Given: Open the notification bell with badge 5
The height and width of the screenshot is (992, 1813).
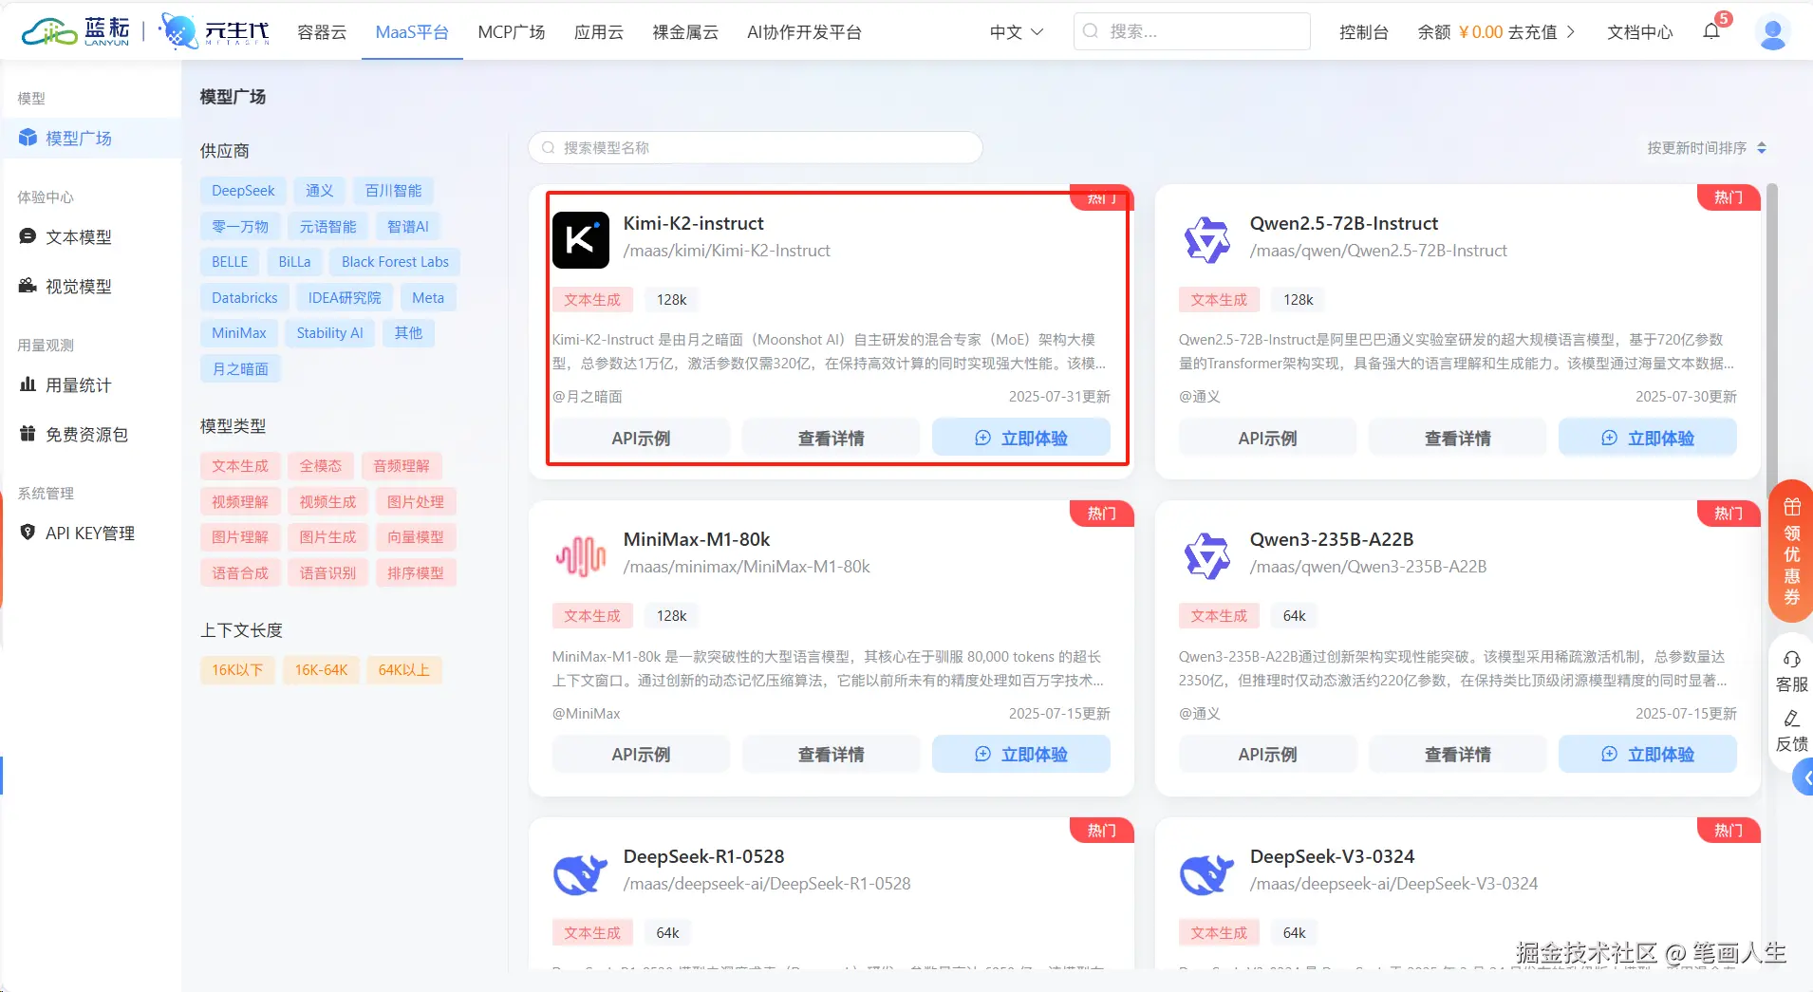Looking at the screenshot, I should click(1710, 31).
